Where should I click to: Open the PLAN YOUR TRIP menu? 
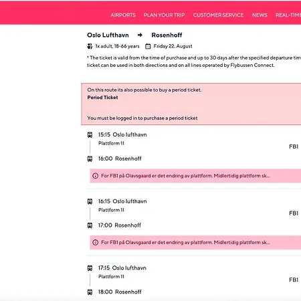pyautogui.click(x=165, y=15)
